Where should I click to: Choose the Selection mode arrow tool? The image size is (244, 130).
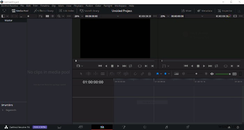tap(81, 74)
